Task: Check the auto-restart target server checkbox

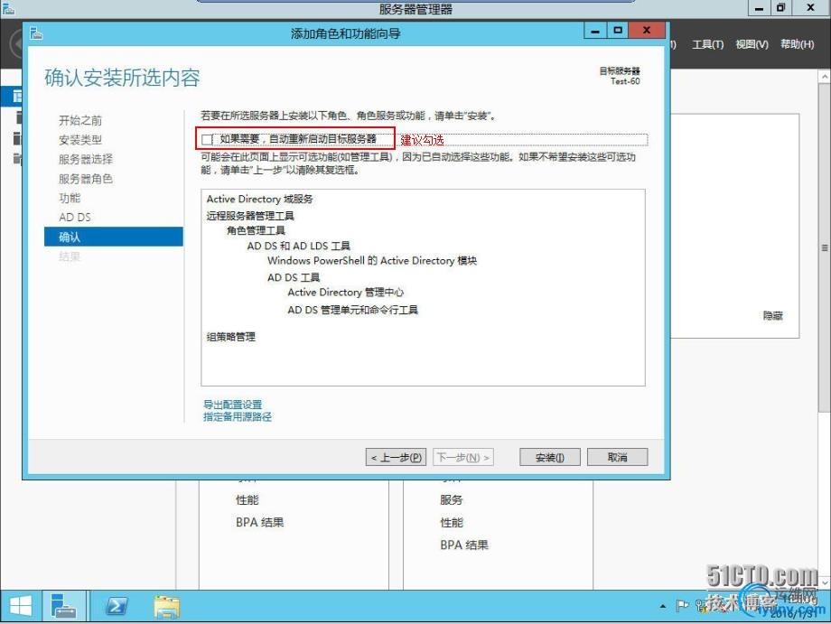Action: click(207, 139)
